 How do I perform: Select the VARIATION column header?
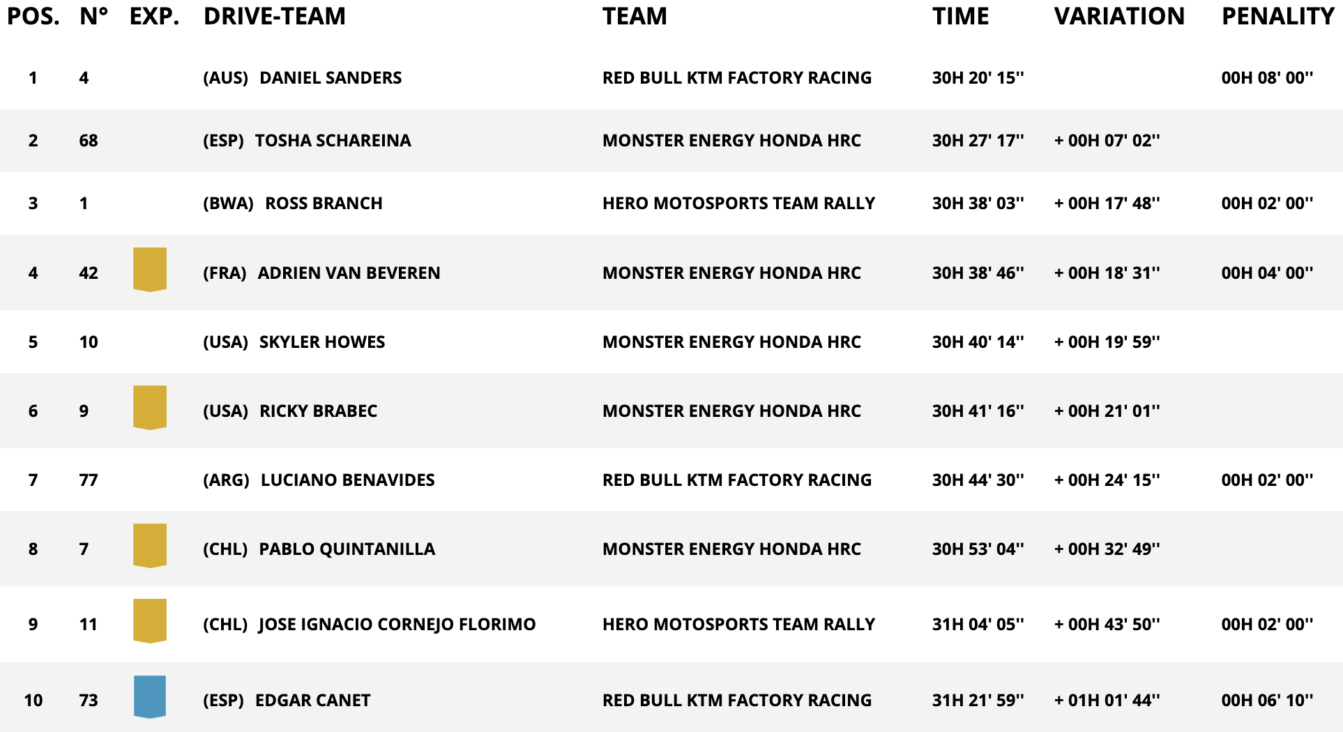1118,16
